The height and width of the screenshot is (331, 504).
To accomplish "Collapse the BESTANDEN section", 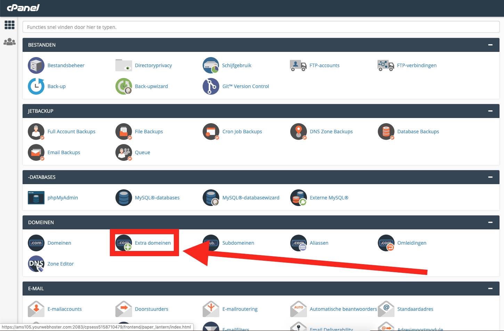I will 490,45.
